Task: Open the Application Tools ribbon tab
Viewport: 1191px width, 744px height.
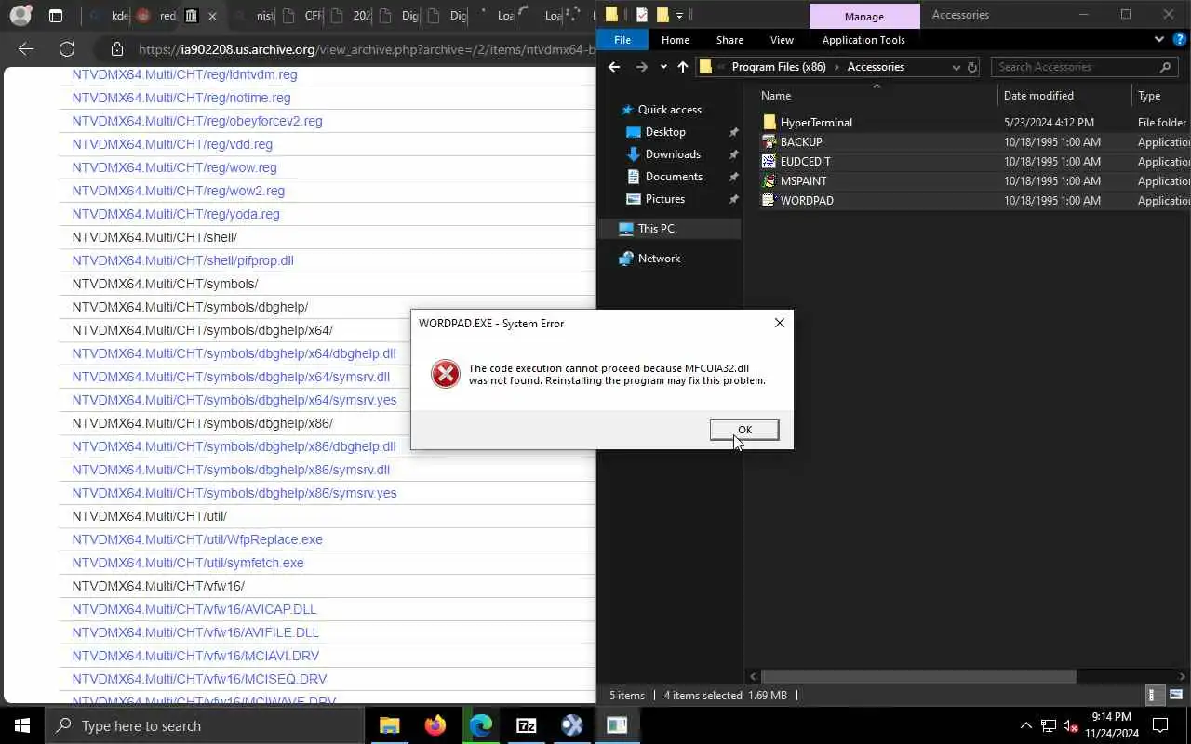Action: [863, 40]
